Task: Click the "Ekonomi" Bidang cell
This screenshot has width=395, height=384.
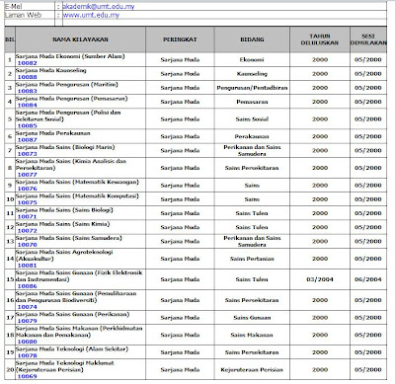Action: coord(252,60)
